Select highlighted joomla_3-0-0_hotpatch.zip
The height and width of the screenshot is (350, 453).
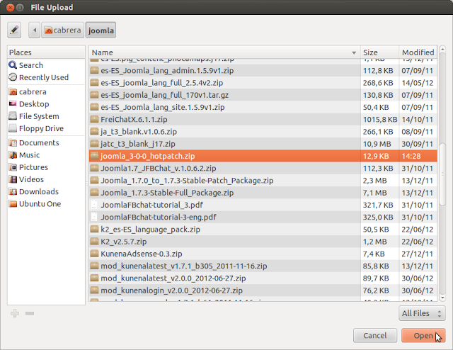click(x=263, y=156)
